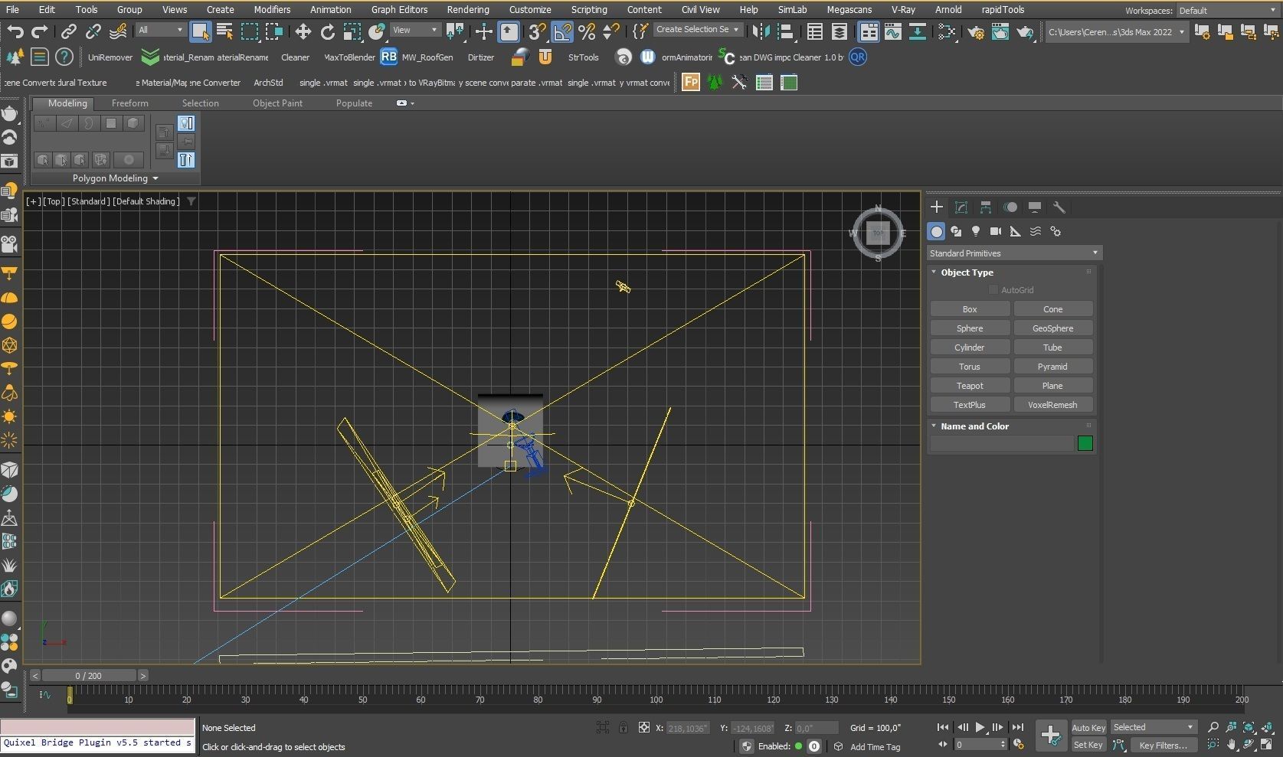This screenshot has width=1283, height=757.
Task: Click the Undo arrow icon
Action: pos(15,31)
